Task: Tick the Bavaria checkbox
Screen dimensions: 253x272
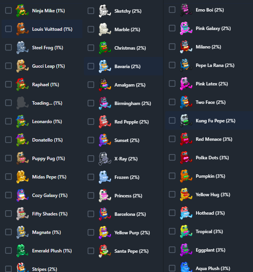Action: (91, 66)
